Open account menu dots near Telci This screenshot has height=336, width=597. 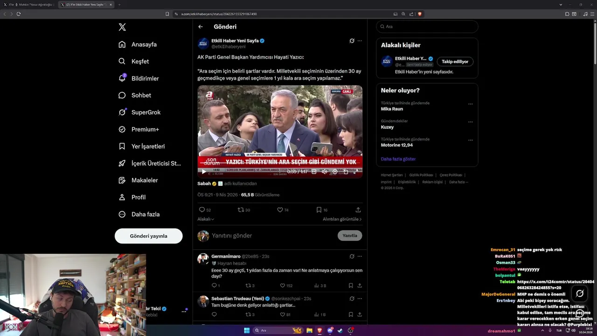click(184, 311)
